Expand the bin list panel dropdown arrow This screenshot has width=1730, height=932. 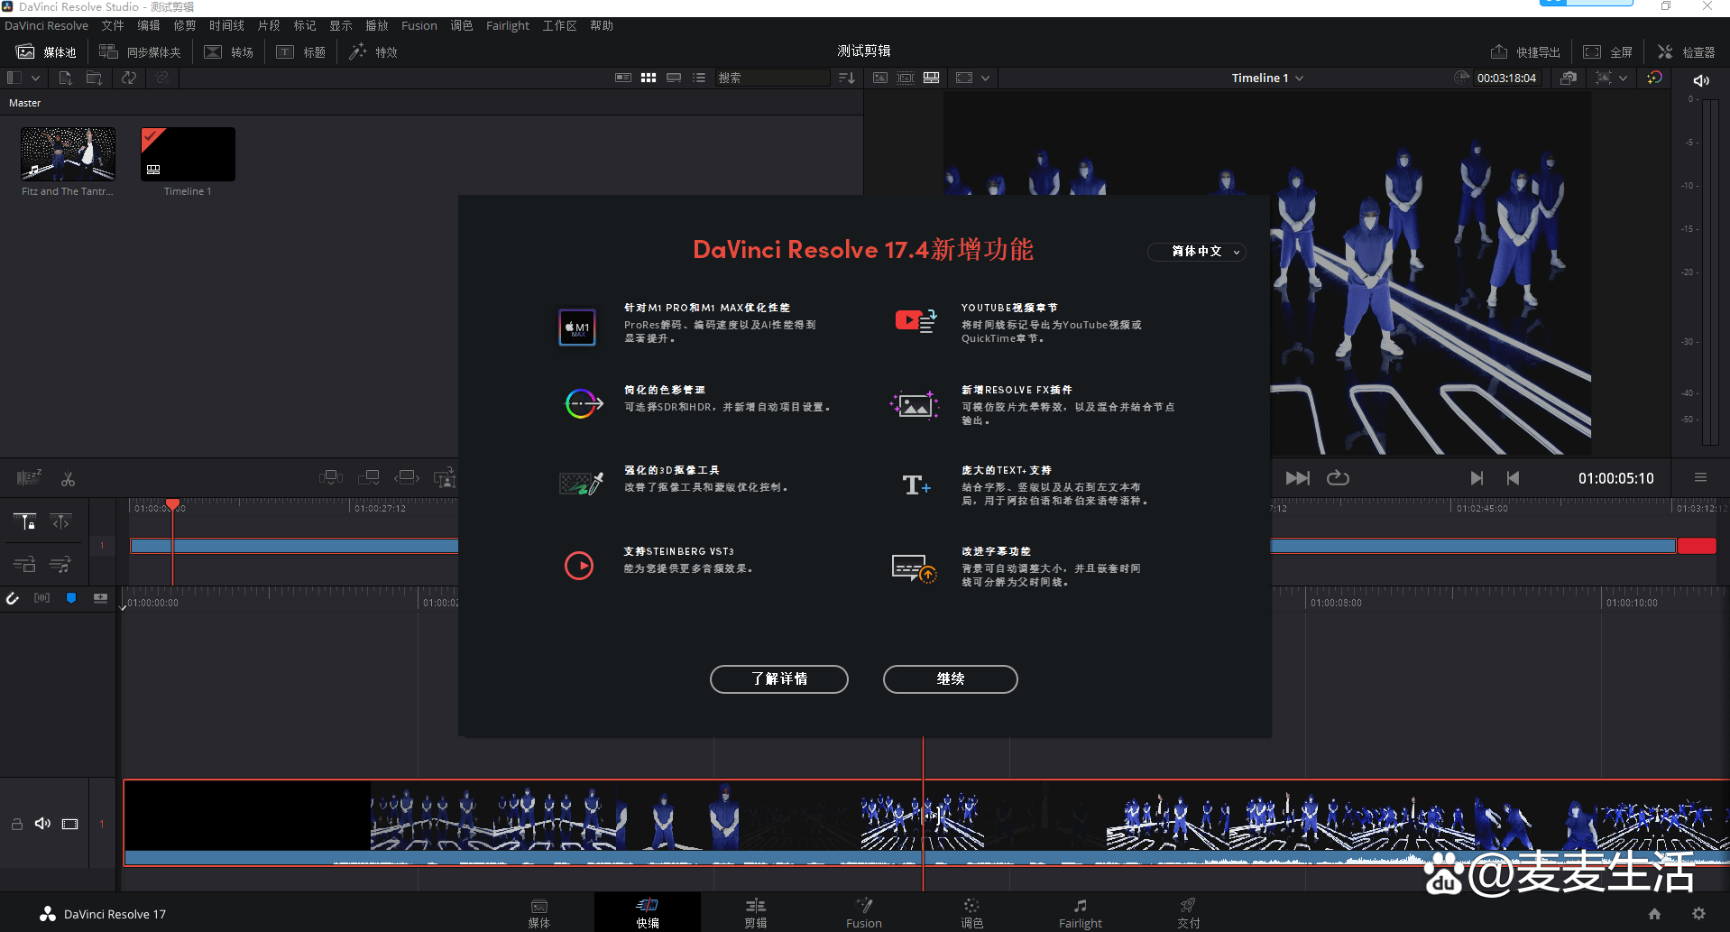[x=35, y=78]
